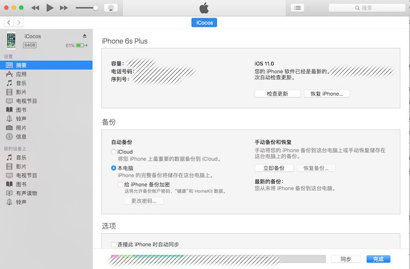Click the storage capacity usage bar
The image size is (410, 269).
tap(218, 259)
